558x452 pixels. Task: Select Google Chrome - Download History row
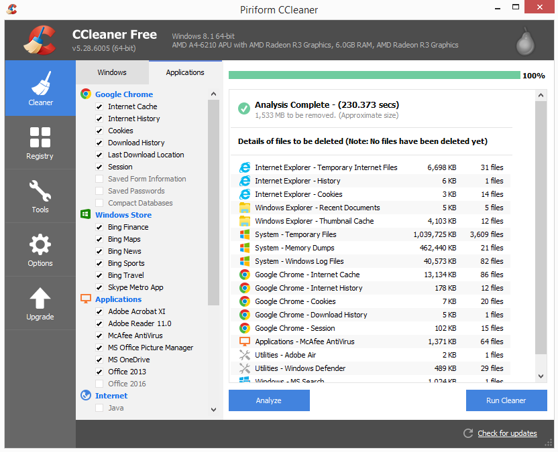tap(370, 315)
